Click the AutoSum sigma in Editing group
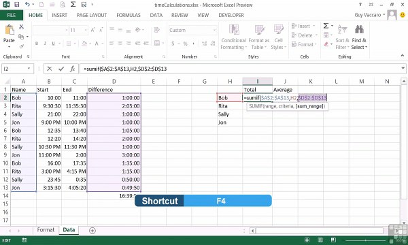 tap(326, 26)
